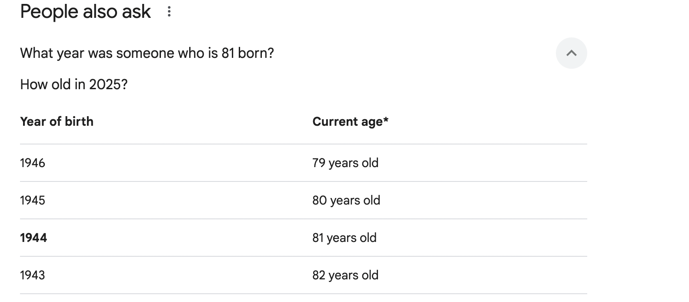Screen dimensions: 689x302
Task: Open the three-dot menu beside People also ask
Action: pos(169,12)
